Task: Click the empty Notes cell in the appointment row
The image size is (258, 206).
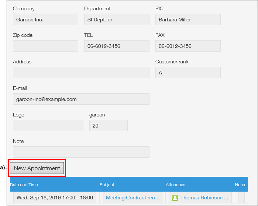Action: click(241, 198)
